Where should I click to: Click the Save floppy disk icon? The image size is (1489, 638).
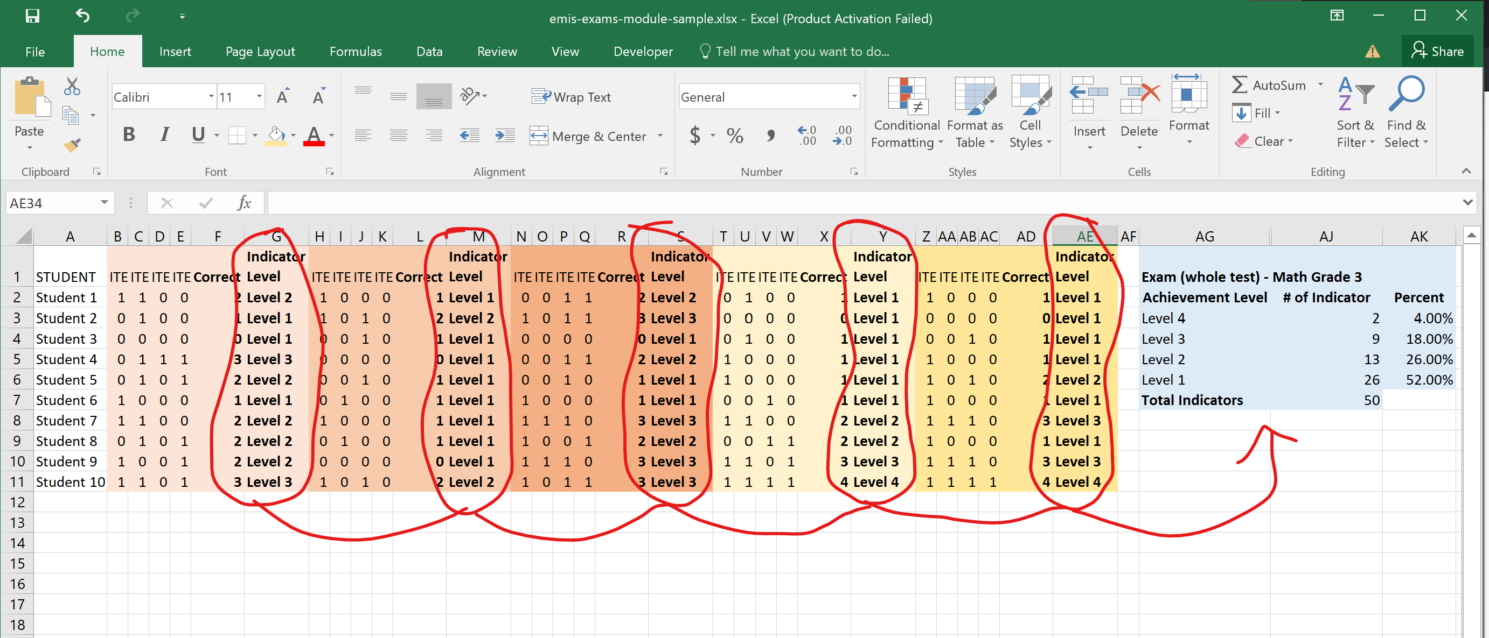click(x=32, y=16)
